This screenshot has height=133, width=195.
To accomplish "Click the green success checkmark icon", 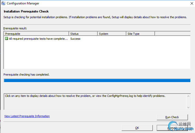I will [x=7, y=39].
